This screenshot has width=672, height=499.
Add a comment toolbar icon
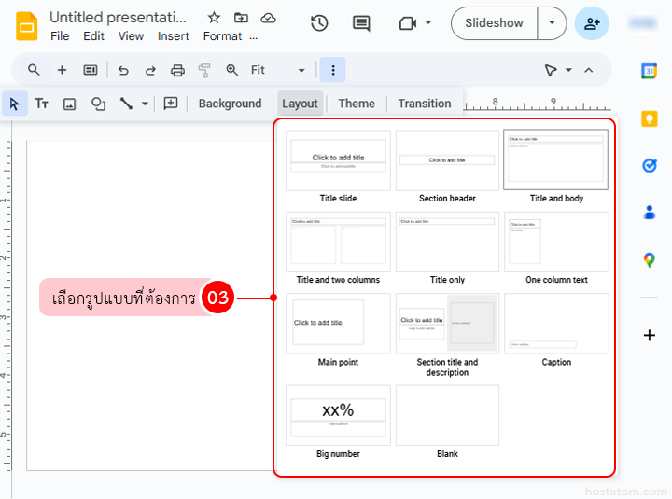pyautogui.click(x=171, y=104)
